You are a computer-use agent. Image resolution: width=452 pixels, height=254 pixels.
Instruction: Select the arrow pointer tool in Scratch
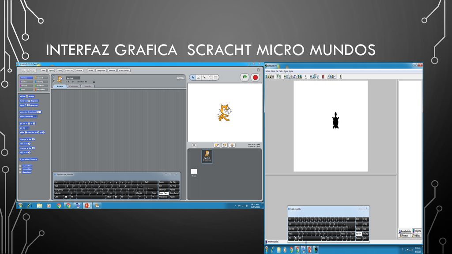click(193, 77)
